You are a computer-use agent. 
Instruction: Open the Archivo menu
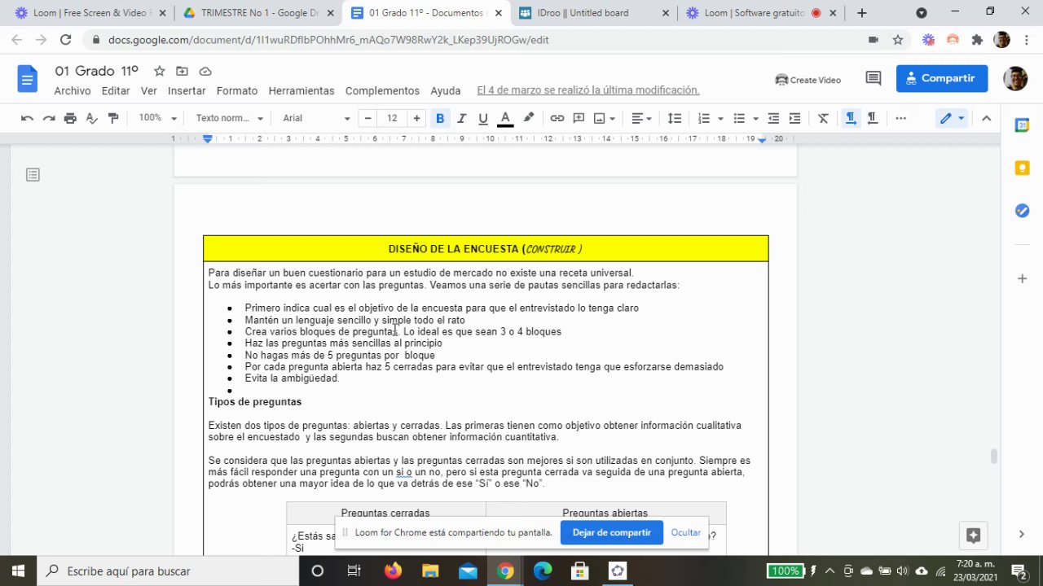[73, 90]
